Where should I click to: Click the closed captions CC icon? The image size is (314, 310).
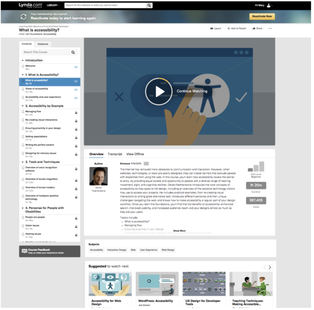(x=146, y=164)
